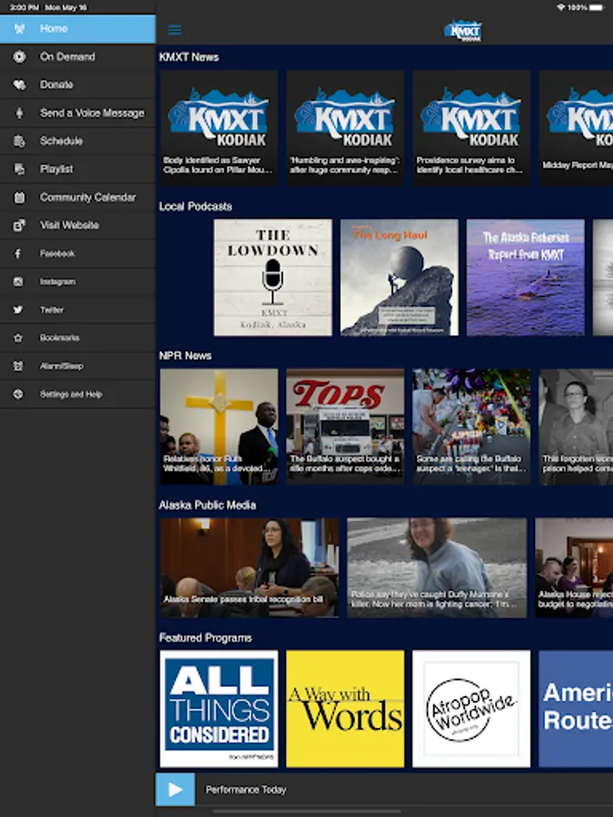Open the Schedule menu entry
Image resolution: width=613 pixels, height=817 pixels.
(x=78, y=142)
